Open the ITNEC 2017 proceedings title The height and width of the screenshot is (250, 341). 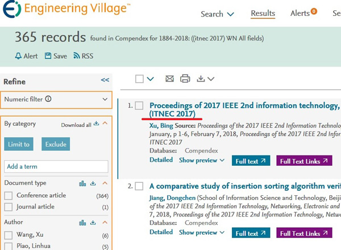click(244, 110)
